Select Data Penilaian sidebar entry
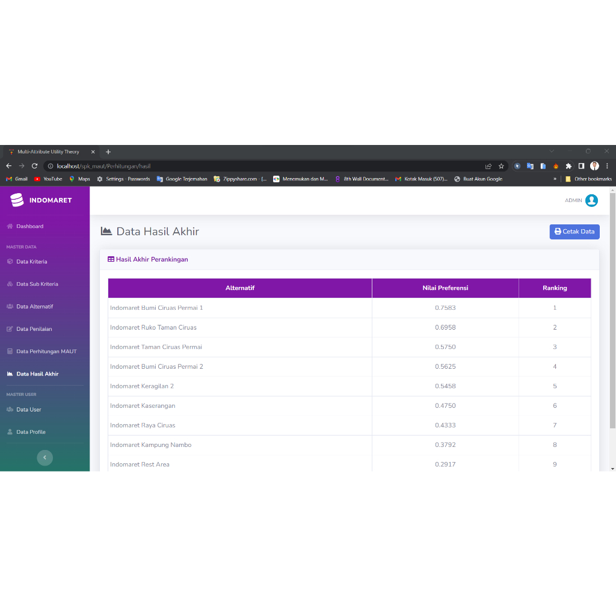Viewport: 616px width, 616px height. pos(29,329)
